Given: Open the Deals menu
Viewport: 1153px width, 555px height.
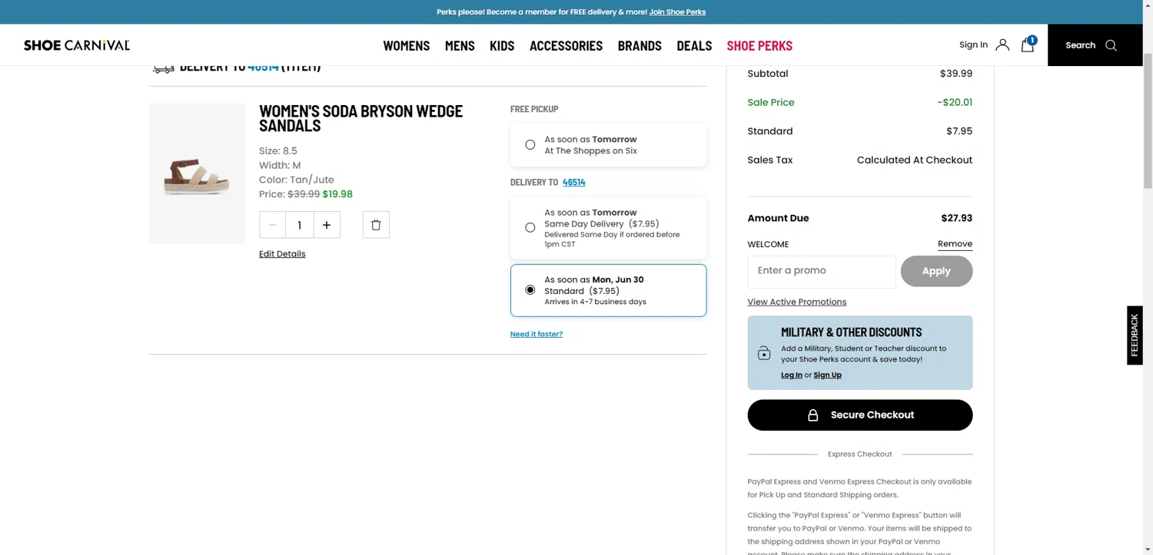Looking at the screenshot, I should [x=694, y=45].
